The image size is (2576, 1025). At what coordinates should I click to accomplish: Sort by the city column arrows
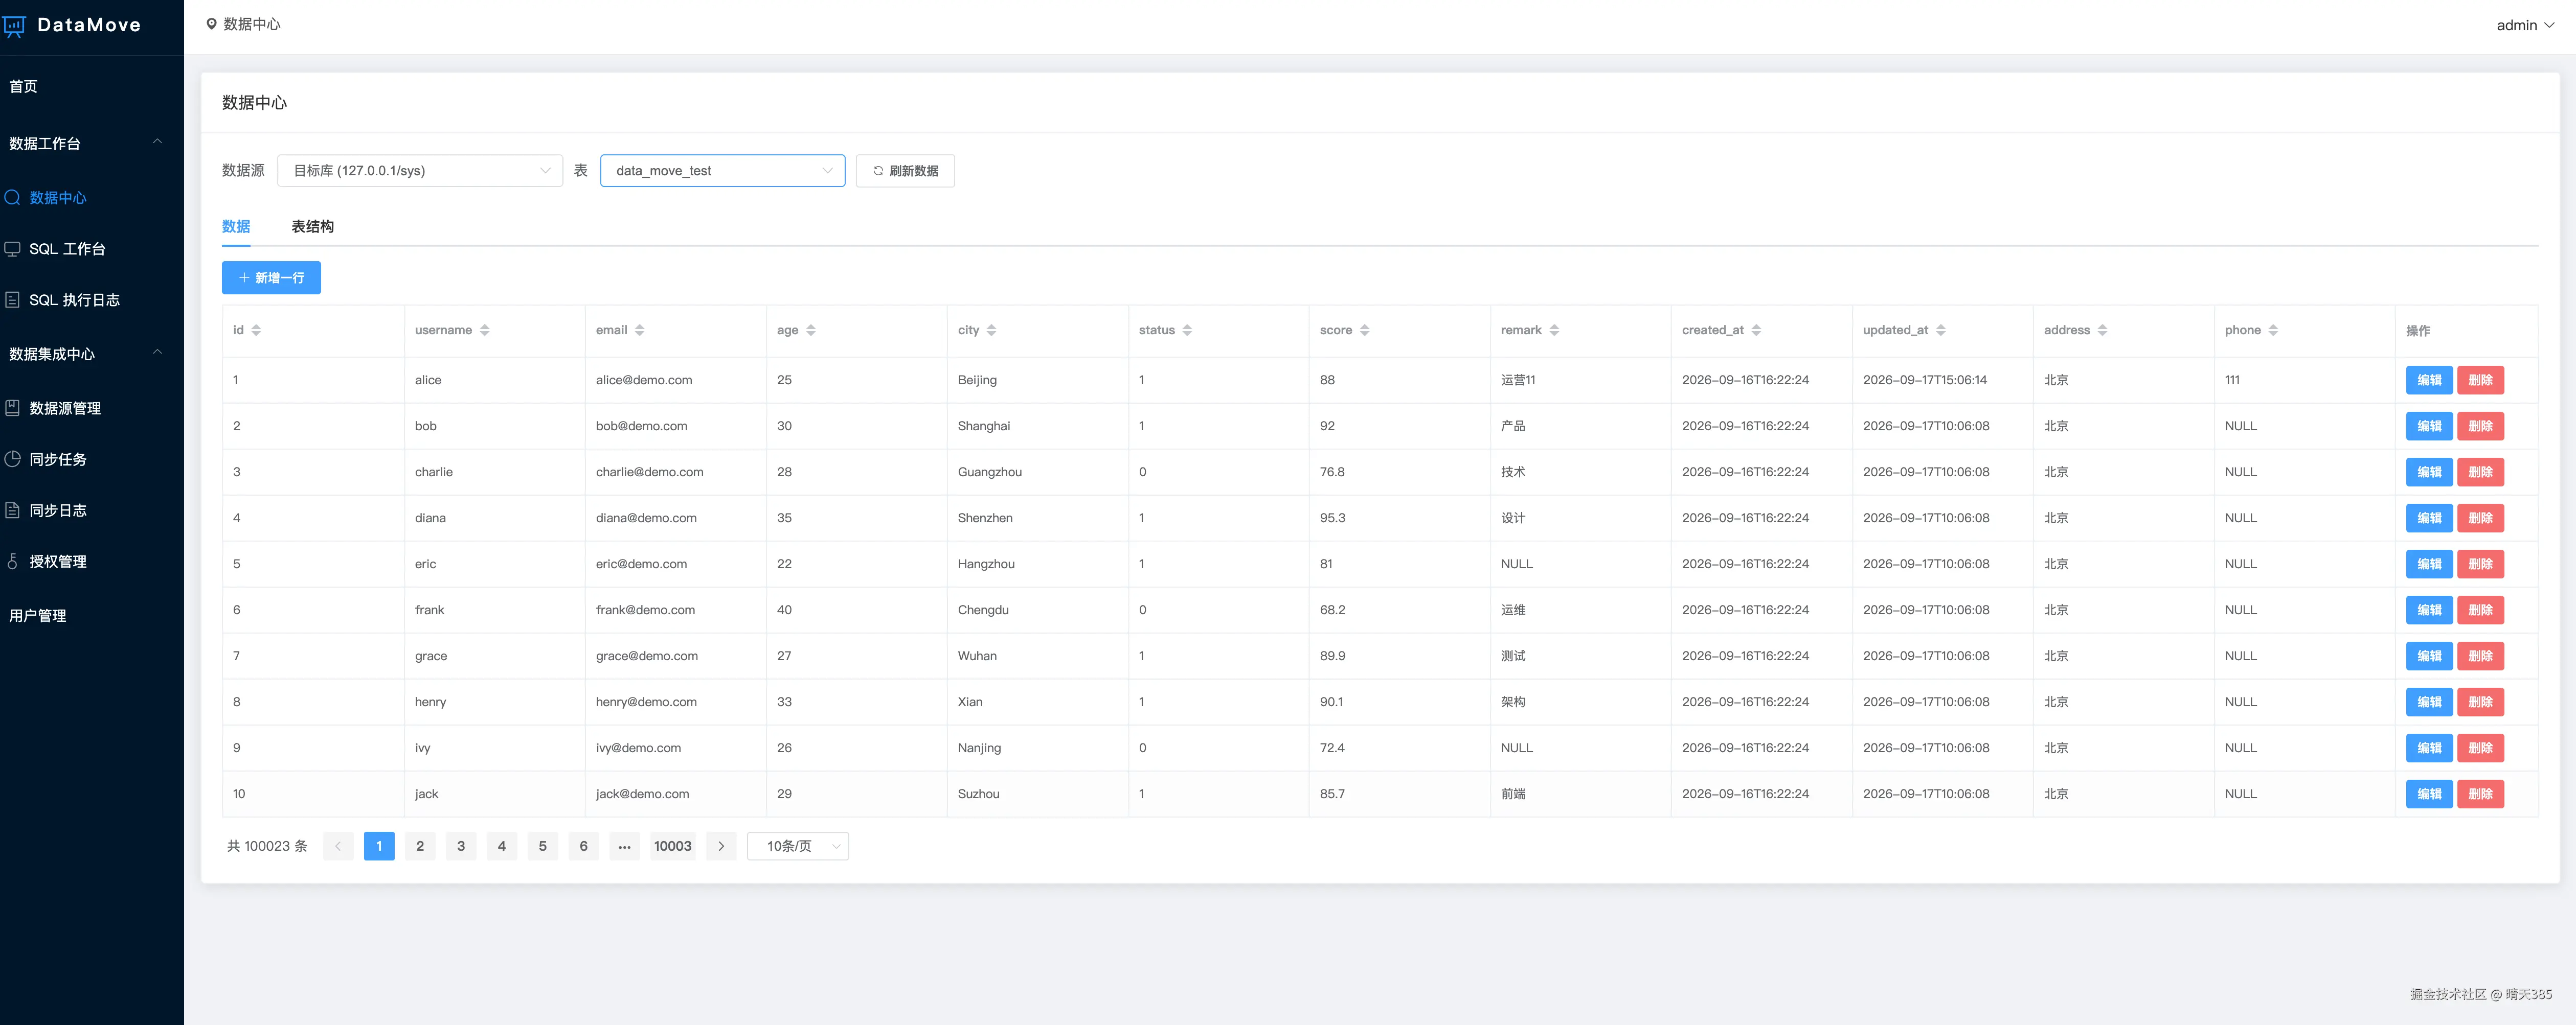click(992, 331)
